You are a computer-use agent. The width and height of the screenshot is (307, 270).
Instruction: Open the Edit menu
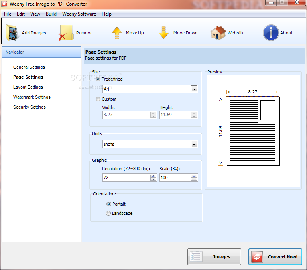21,14
